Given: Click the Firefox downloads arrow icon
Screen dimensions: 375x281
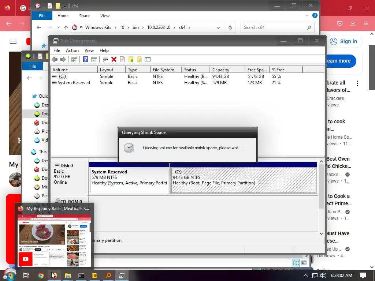Looking at the screenshot, I should [x=353, y=23].
